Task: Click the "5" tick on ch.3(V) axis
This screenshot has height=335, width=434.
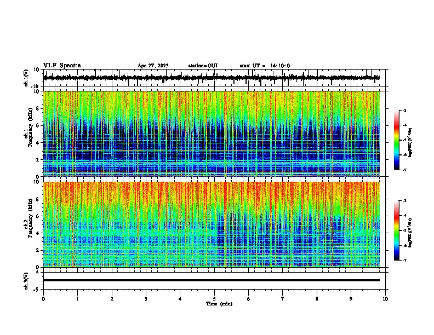Action: 38,273
